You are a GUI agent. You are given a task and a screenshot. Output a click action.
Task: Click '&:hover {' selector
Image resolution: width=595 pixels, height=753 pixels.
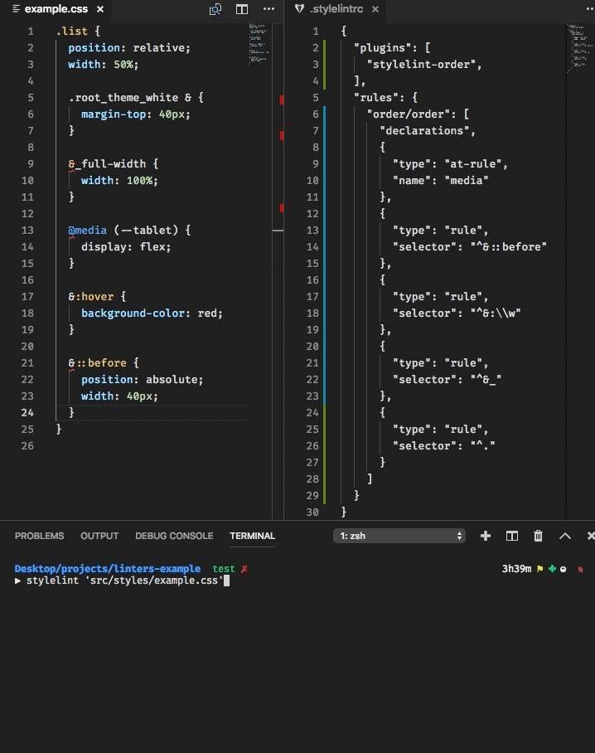coord(97,297)
